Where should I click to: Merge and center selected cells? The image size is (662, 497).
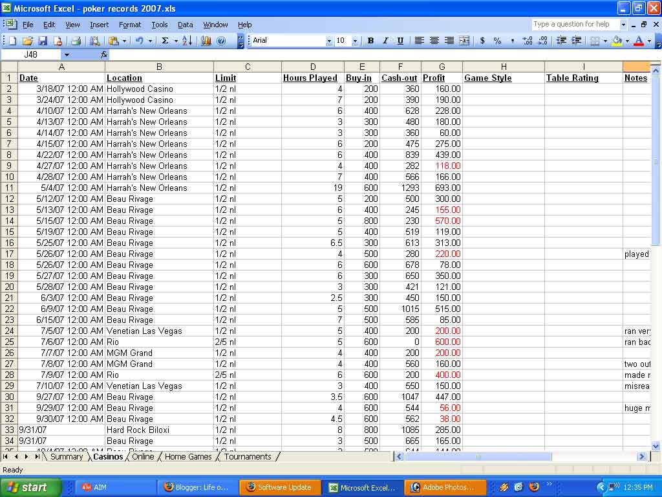(x=464, y=41)
